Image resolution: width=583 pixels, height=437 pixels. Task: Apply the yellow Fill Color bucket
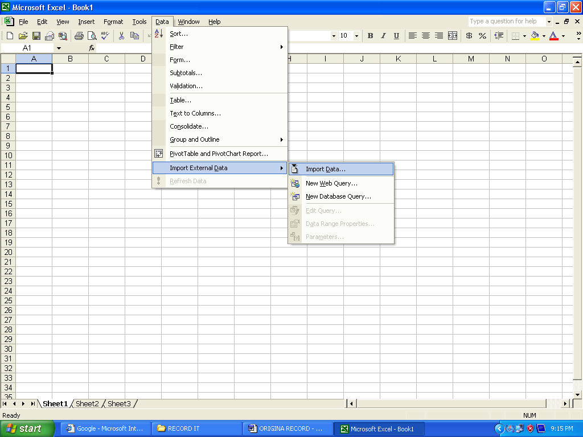pos(535,36)
